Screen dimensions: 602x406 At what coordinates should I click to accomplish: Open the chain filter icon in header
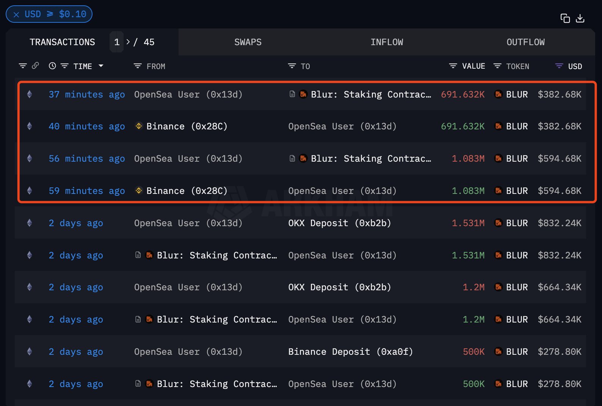coord(23,66)
